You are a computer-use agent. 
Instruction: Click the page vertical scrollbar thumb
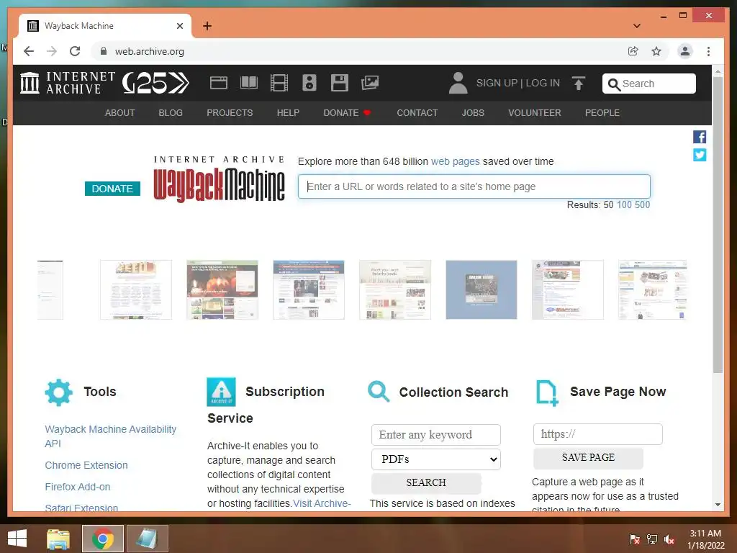[x=718, y=225]
